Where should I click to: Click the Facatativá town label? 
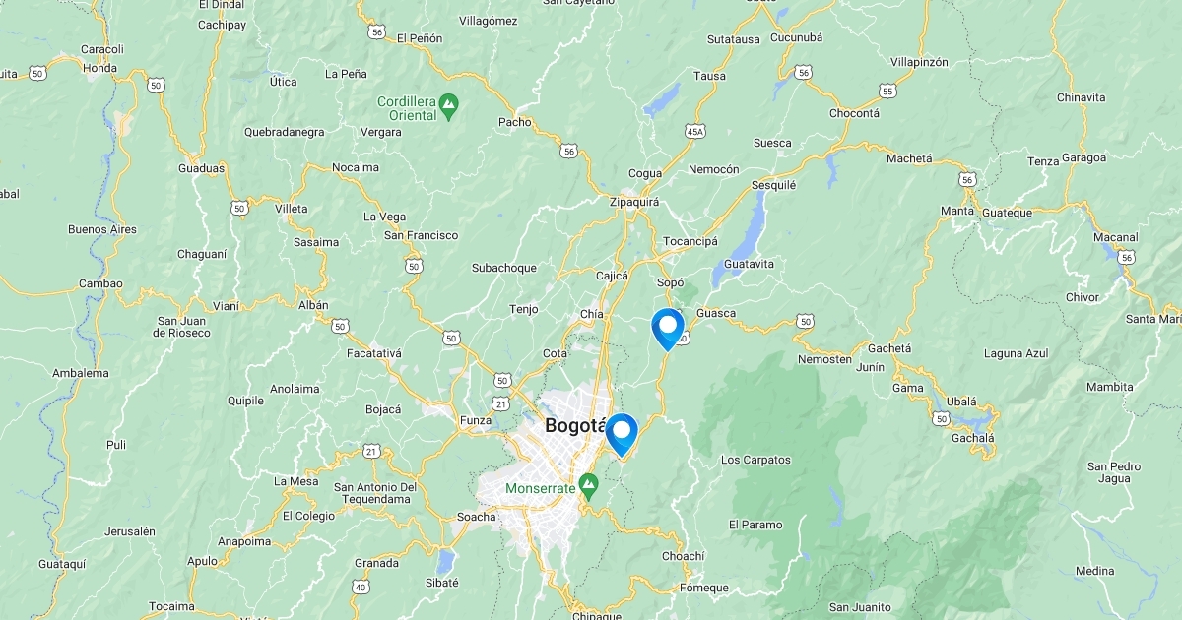(x=374, y=352)
